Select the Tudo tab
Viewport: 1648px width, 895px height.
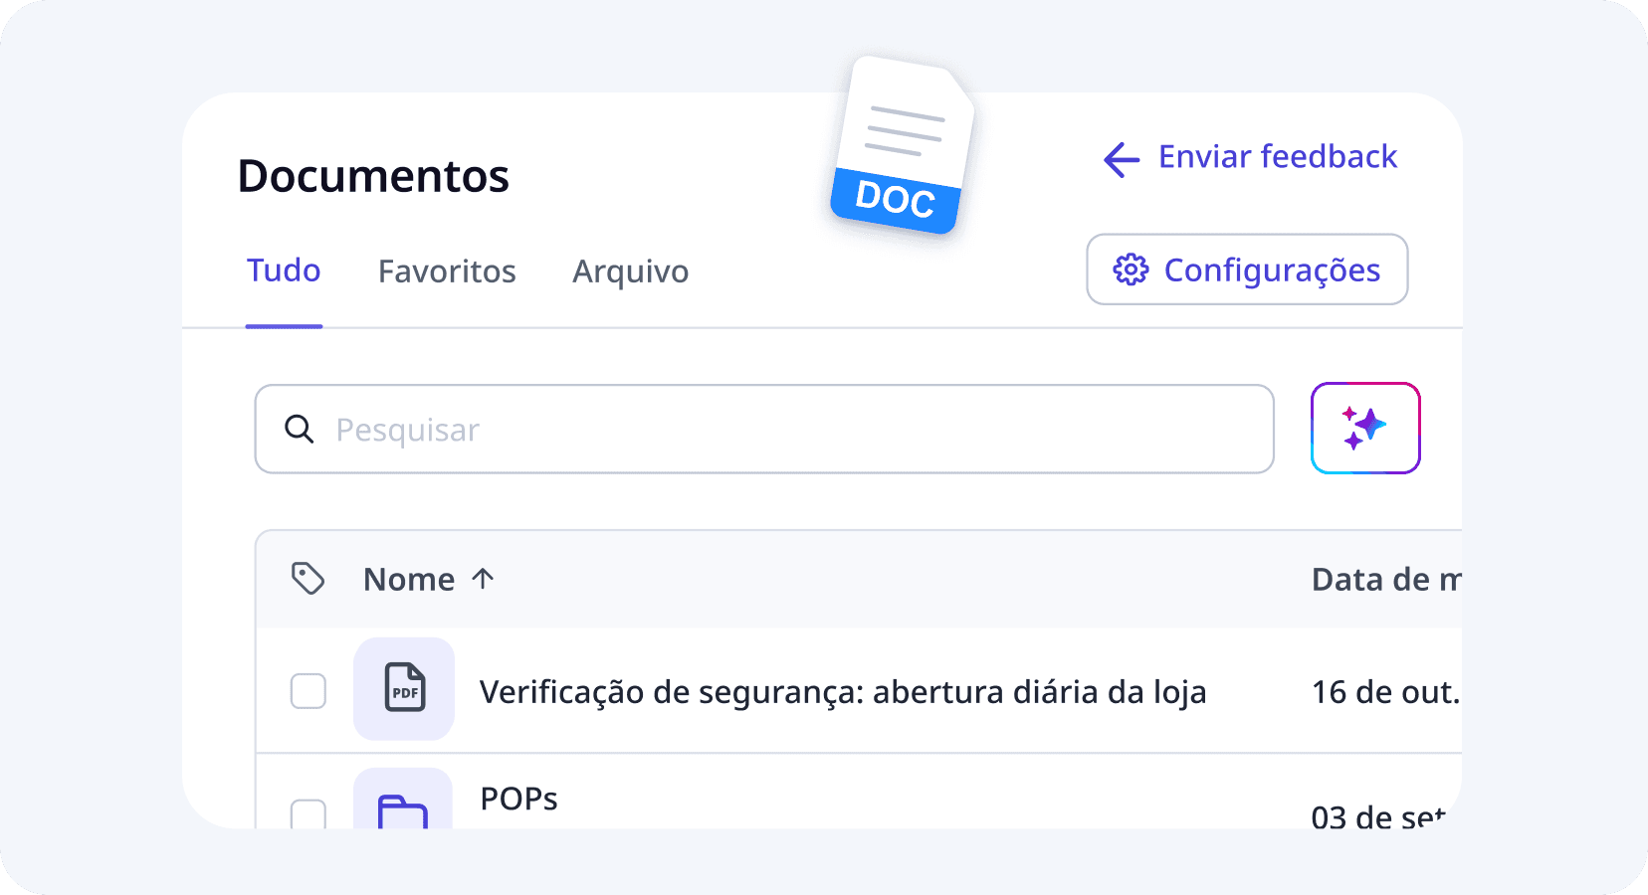284,270
